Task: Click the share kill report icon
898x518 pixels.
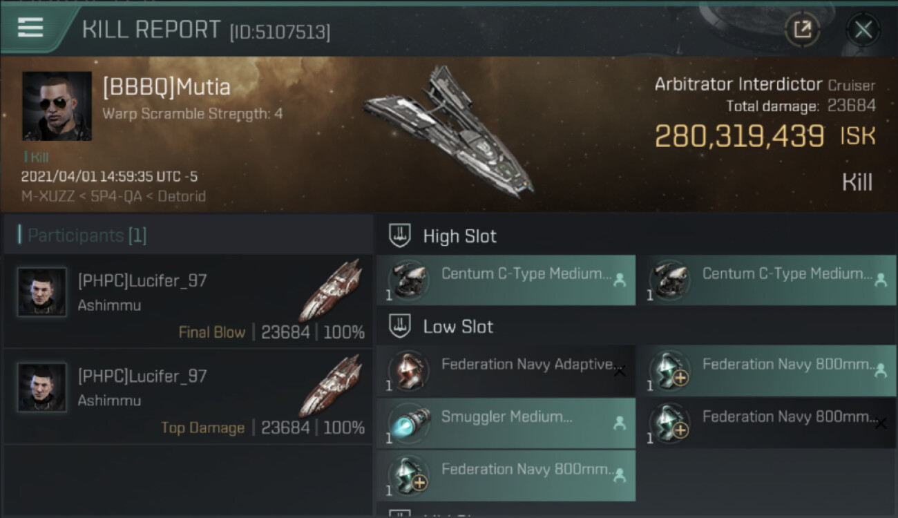Action: [x=802, y=29]
